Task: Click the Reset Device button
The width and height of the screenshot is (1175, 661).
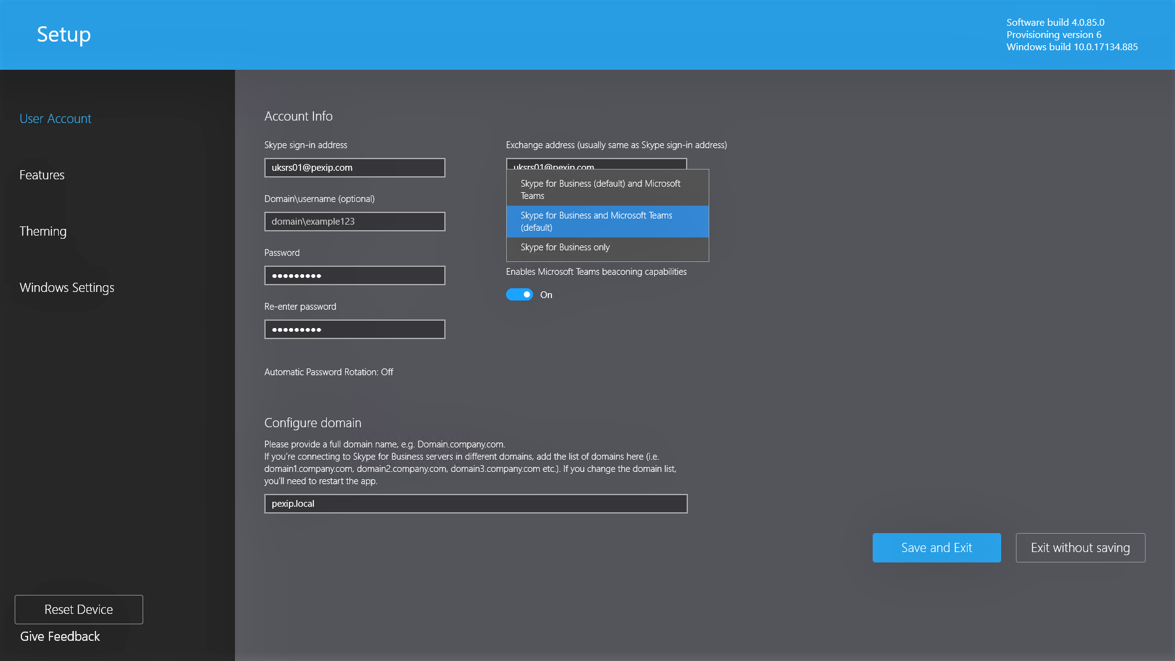Action: point(79,610)
